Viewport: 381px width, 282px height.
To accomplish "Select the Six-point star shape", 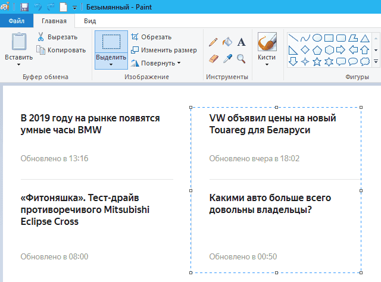I will click(x=329, y=62).
